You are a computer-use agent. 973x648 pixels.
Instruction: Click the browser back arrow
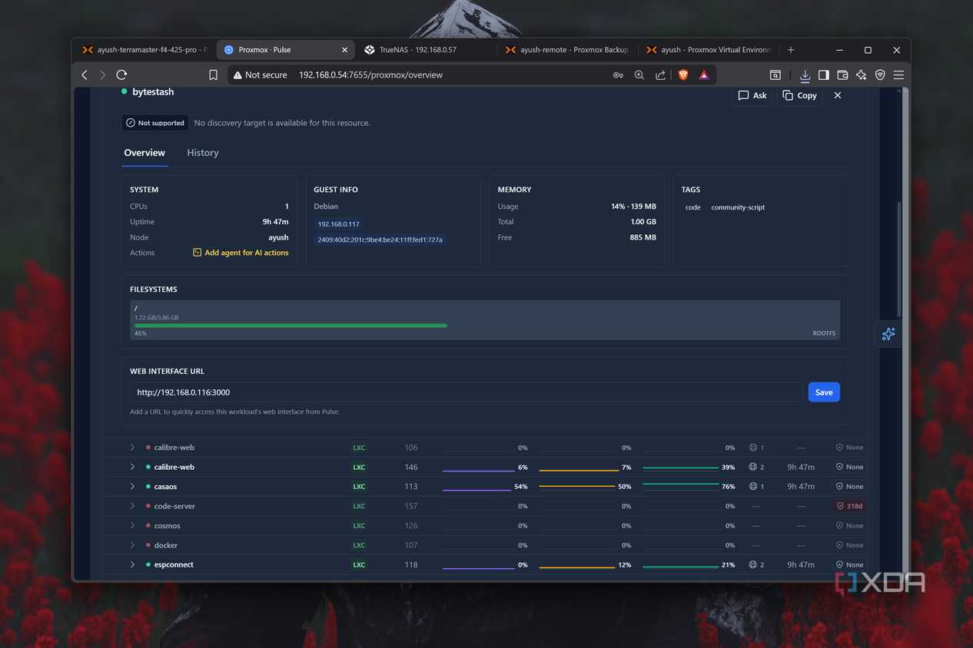coord(85,74)
